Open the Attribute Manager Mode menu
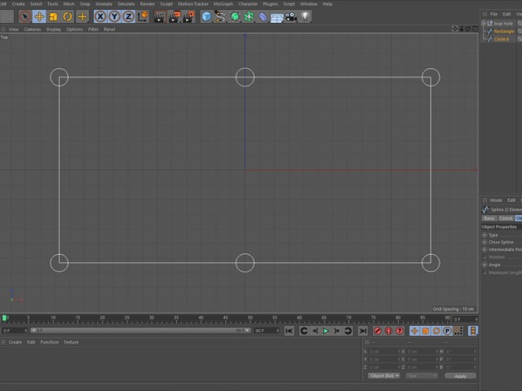The height and width of the screenshot is (391, 522). tap(496, 200)
